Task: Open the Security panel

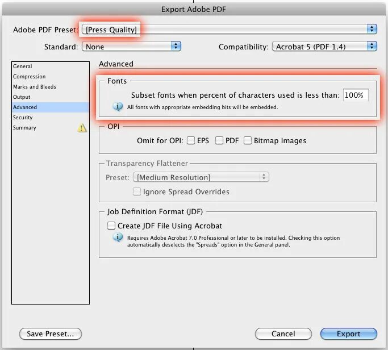Action: [x=51, y=117]
